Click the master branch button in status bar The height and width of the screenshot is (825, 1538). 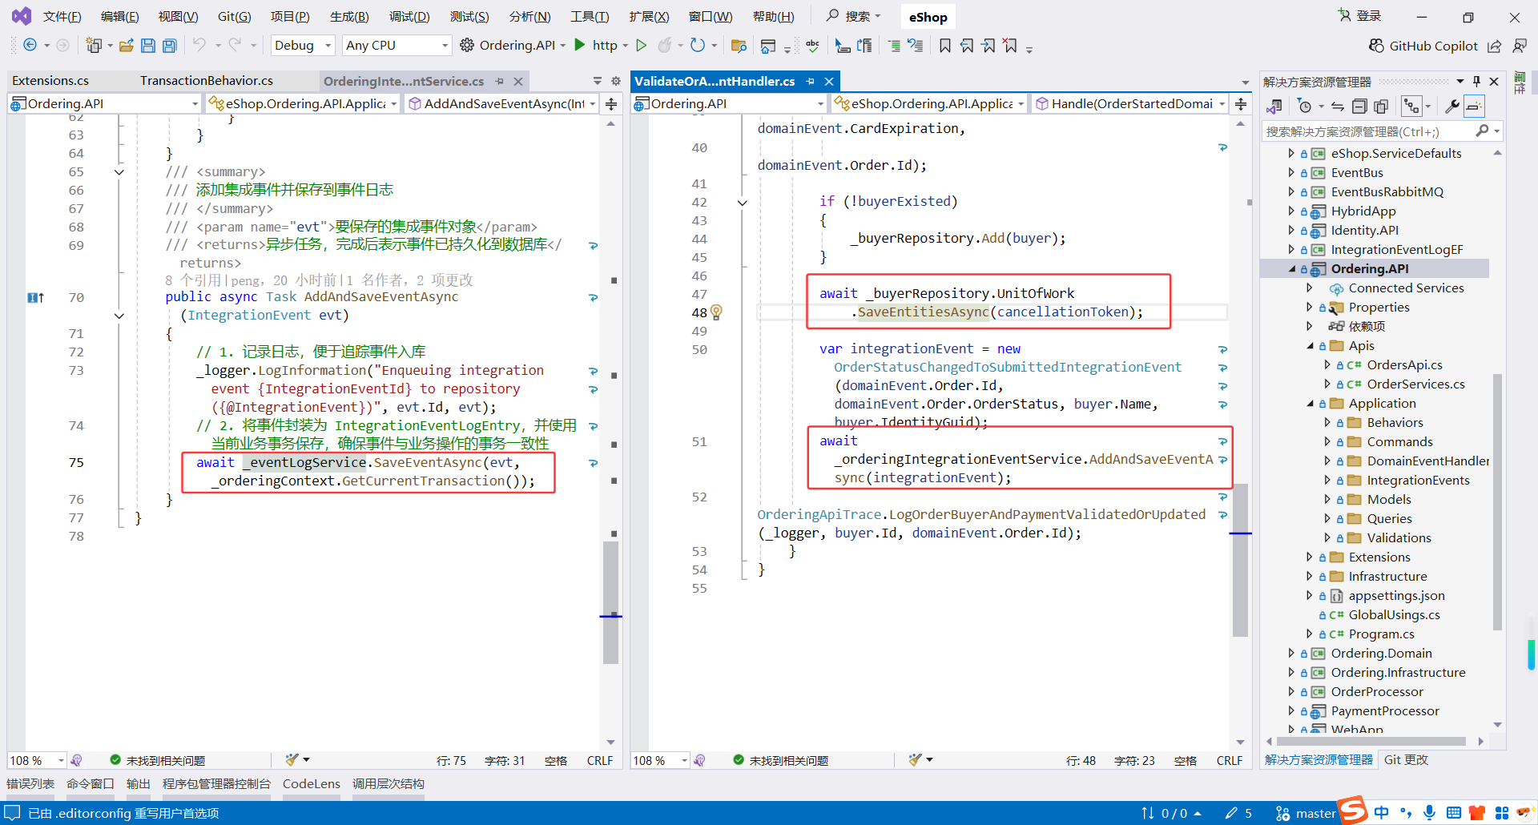1306,813
